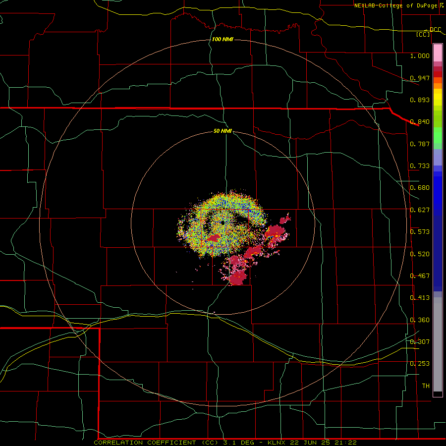Click the 22 JUN 25 21:22 timestamp
Screen dimensions: 446x446
click(324, 443)
